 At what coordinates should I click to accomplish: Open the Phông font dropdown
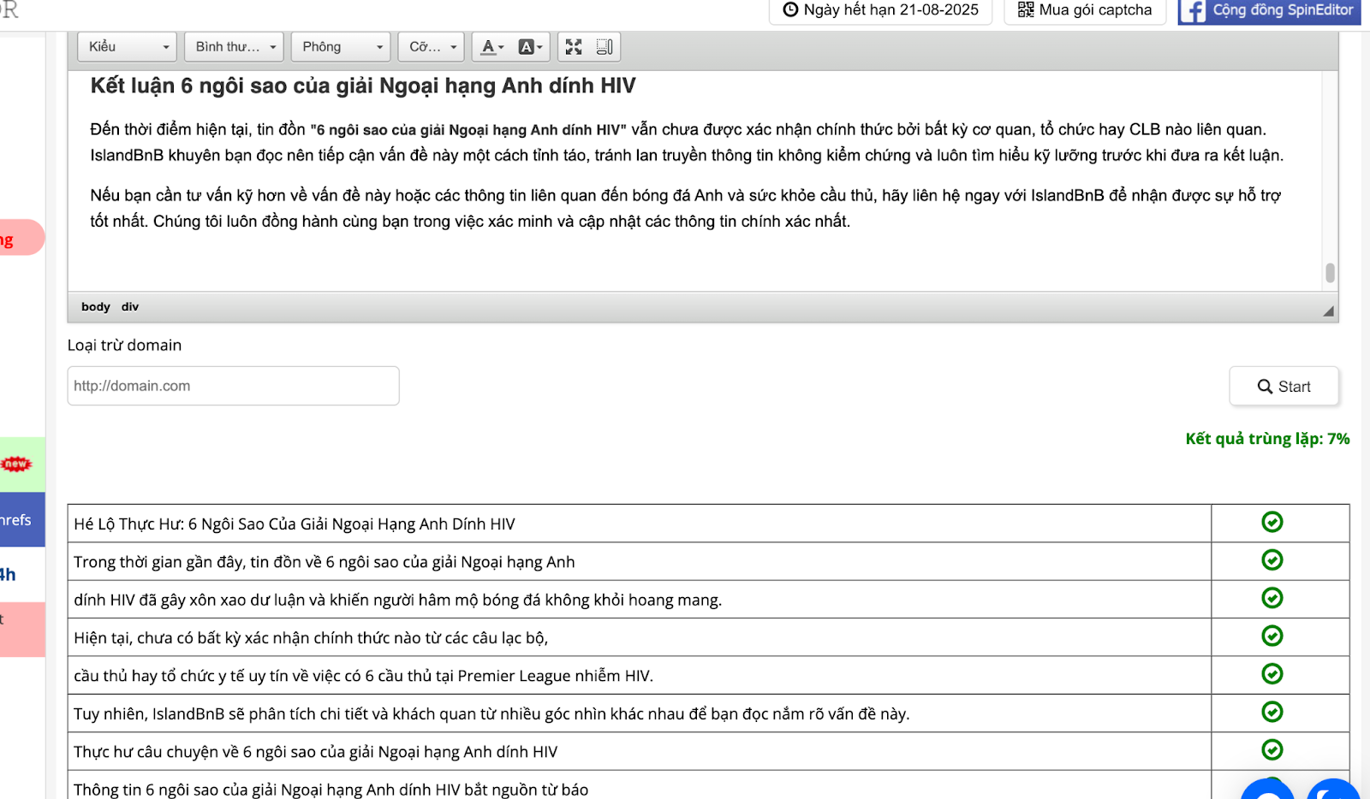point(341,47)
